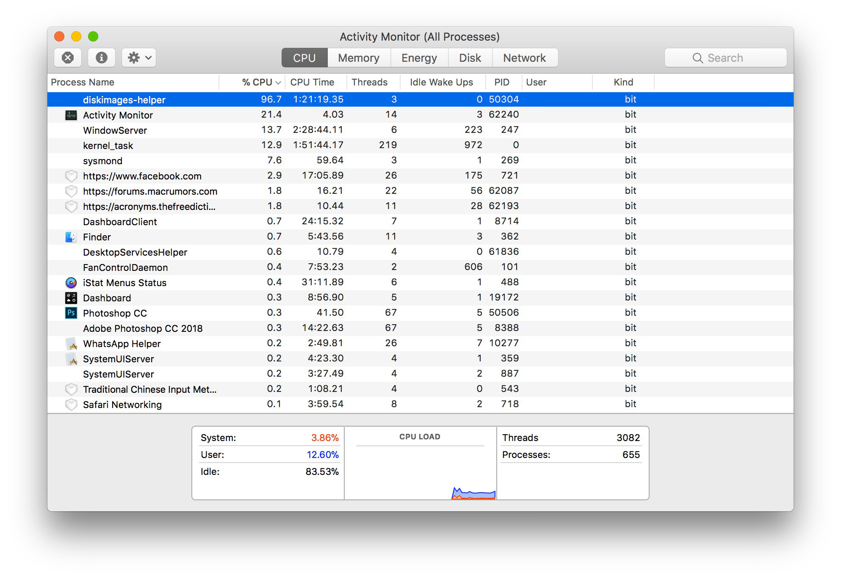This screenshot has height=579, width=841.
Task: Click the Threads total 3082
Action: pos(628,438)
